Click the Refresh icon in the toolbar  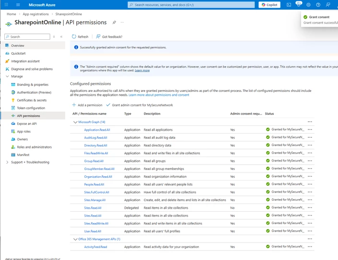[x=74, y=36]
